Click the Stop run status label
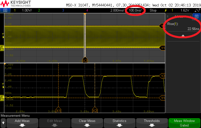The image size is (201, 128). [x=153, y=10]
